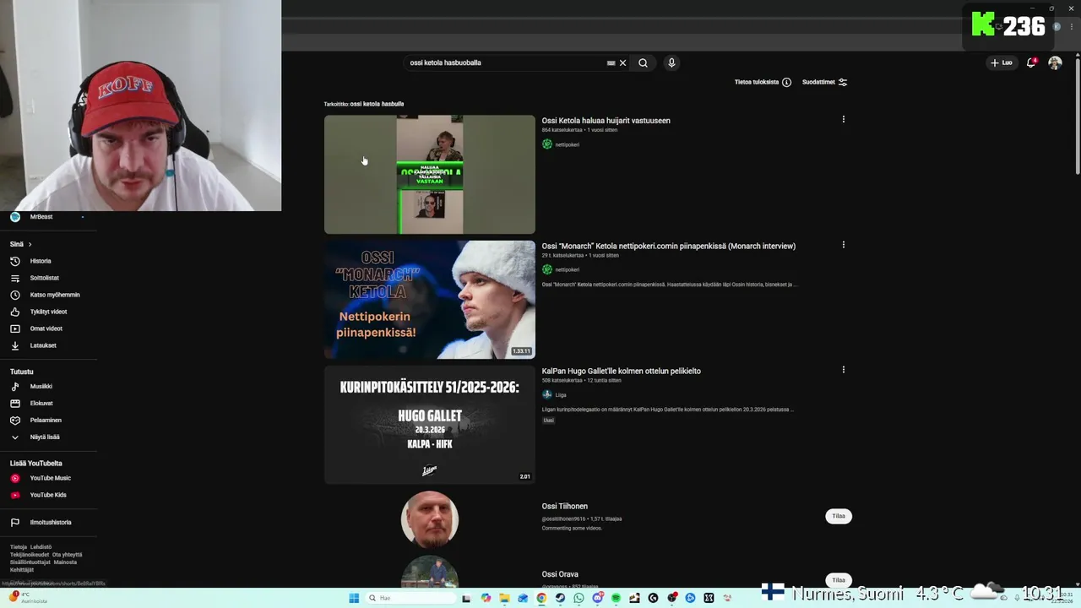Click Mainosta footer link

coord(65,562)
